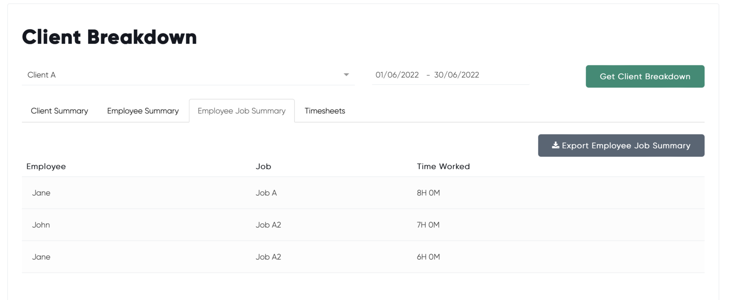Select the John Job A2 row
The width and height of the screenshot is (731, 300).
point(363,225)
